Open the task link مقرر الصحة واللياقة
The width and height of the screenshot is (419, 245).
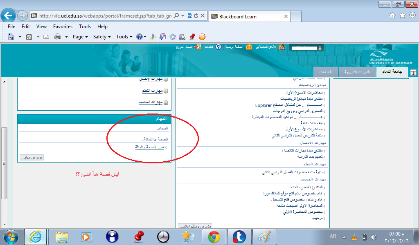pos(150,147)
